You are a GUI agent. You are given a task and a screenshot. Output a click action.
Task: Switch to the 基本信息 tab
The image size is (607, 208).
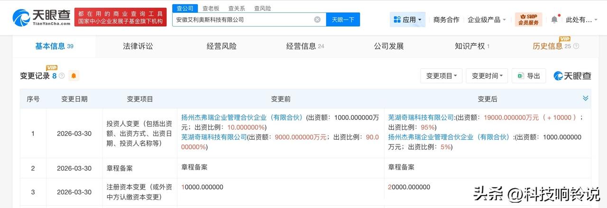click(x=54, y=46)
